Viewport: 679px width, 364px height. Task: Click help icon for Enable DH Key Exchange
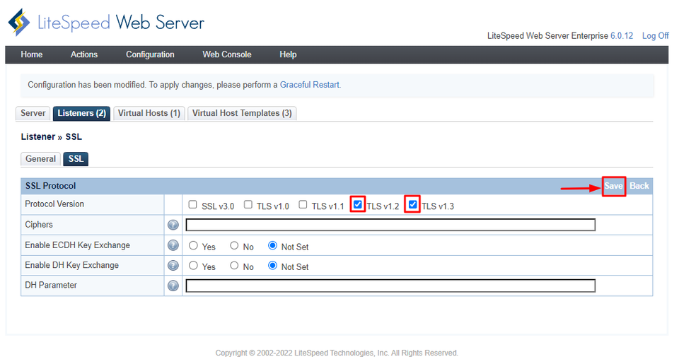(173, 266)
